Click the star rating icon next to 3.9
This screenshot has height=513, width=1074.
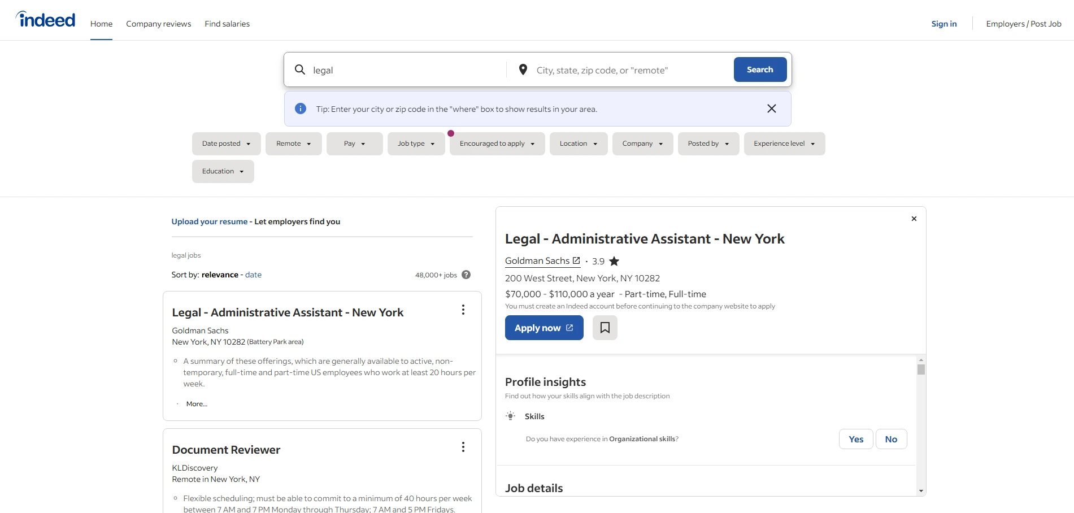pos(614,261)
